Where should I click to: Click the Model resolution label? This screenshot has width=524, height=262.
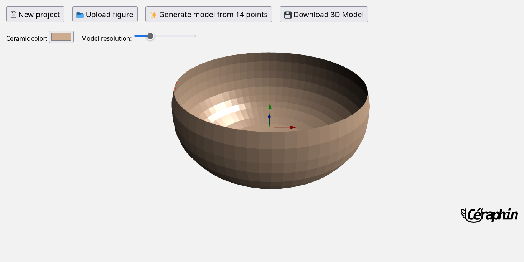pos(107,38)
